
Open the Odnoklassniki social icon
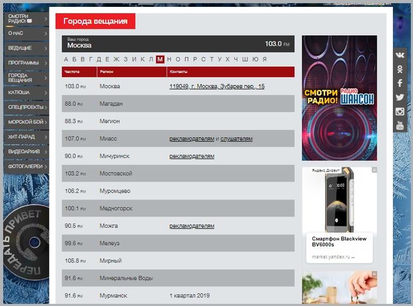pos(400,69)
